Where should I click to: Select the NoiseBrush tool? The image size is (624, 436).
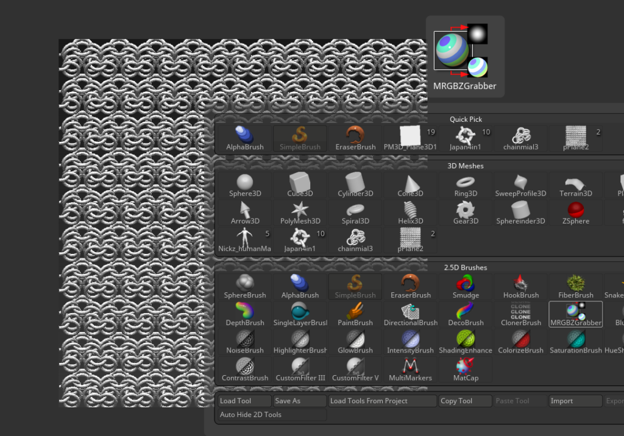(x=245, y=342)
